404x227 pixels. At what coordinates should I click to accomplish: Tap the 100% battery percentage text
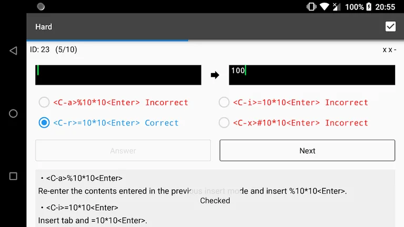point(354,7)
